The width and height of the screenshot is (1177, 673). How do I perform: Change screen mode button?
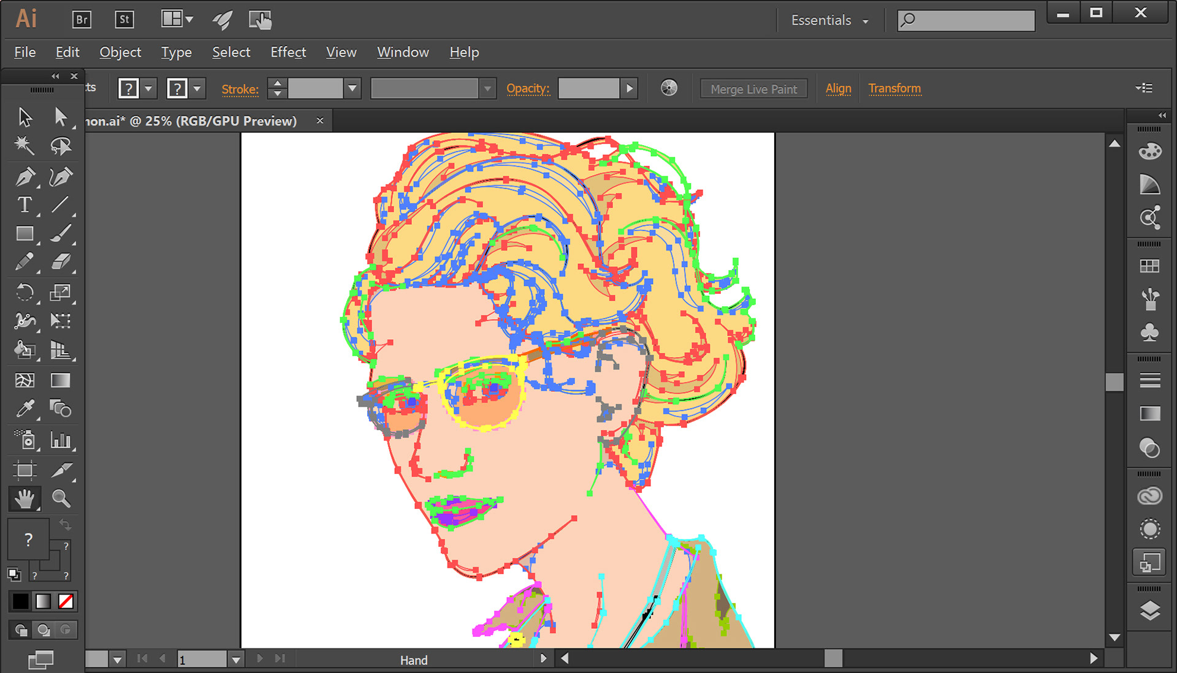click(x=41, y=660)
